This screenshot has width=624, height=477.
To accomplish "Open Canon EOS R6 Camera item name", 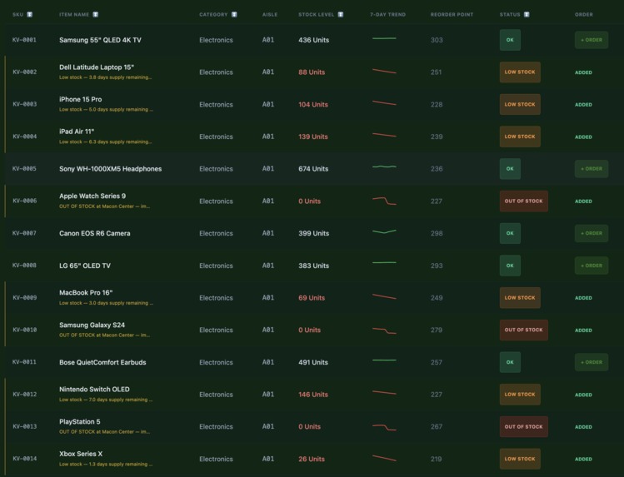I will [95, 233].
